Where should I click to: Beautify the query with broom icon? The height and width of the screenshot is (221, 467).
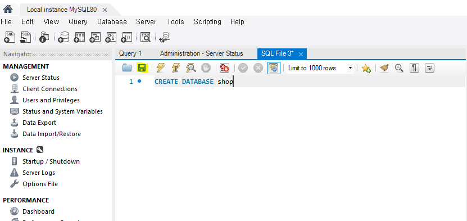384,68
